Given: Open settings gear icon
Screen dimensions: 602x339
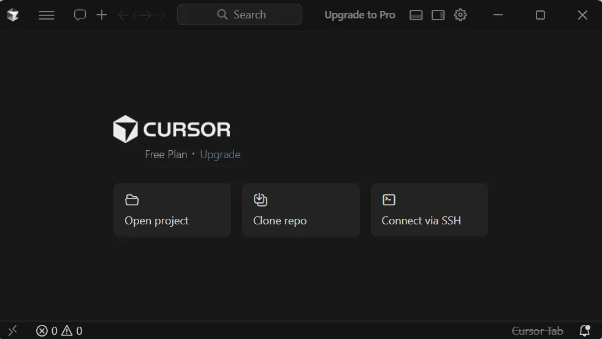Looking at the screenshot, I should coord(460,15).
